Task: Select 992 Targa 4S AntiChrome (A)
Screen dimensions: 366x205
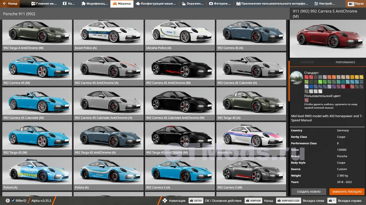Action: pos(109,139)
